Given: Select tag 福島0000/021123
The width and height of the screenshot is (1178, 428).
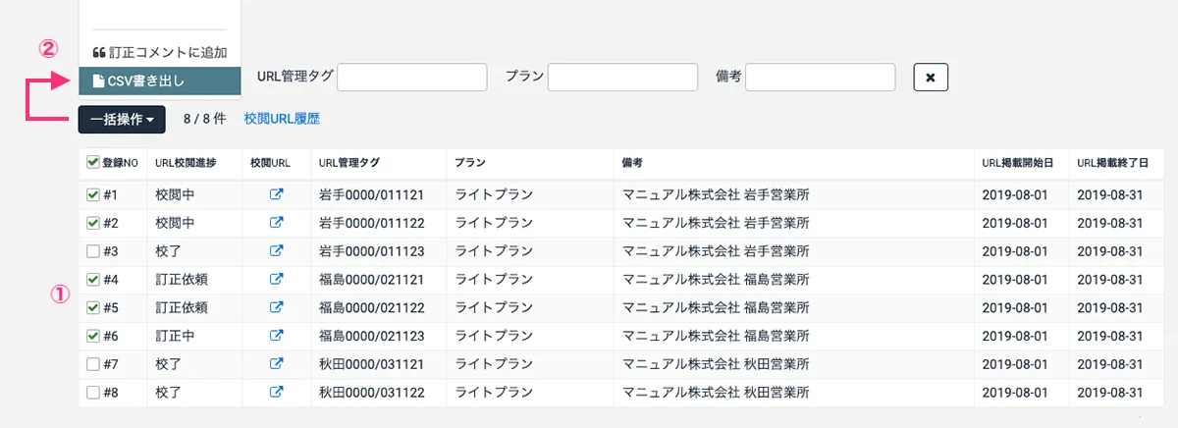Looking at the screenshot, I should (x=372, y=336).
